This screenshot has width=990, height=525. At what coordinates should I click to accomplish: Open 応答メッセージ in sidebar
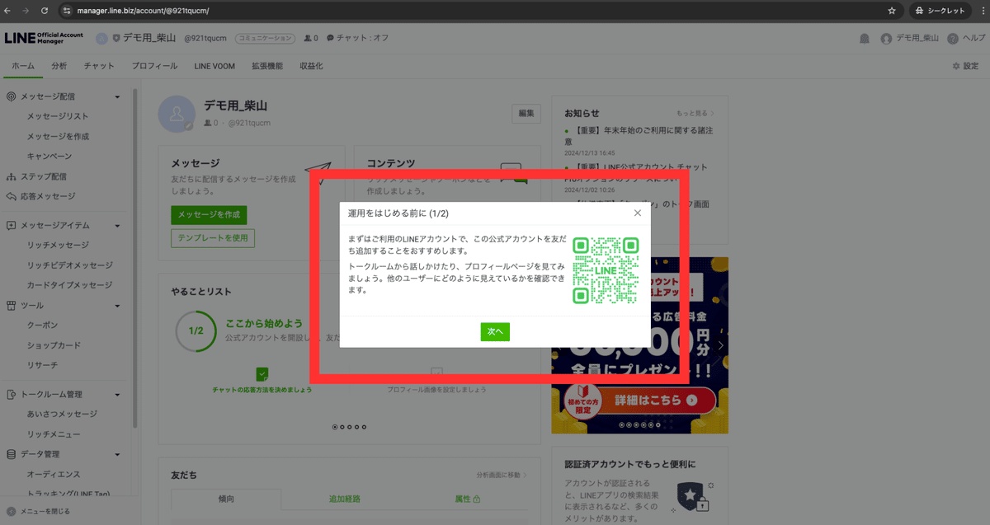[x=47, y=196]
